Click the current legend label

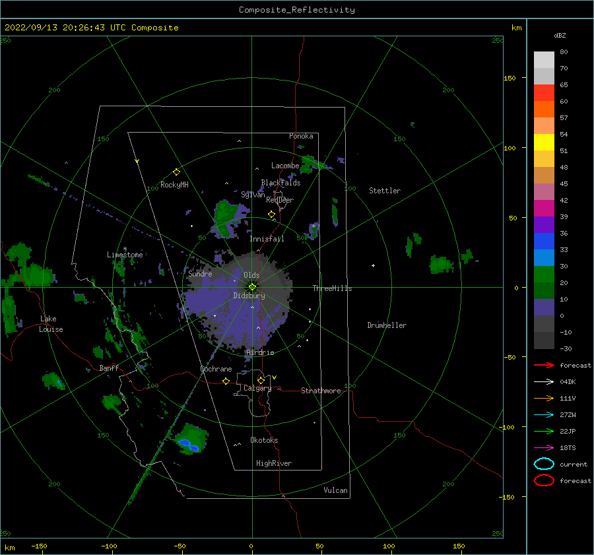(x=574, y=465)
